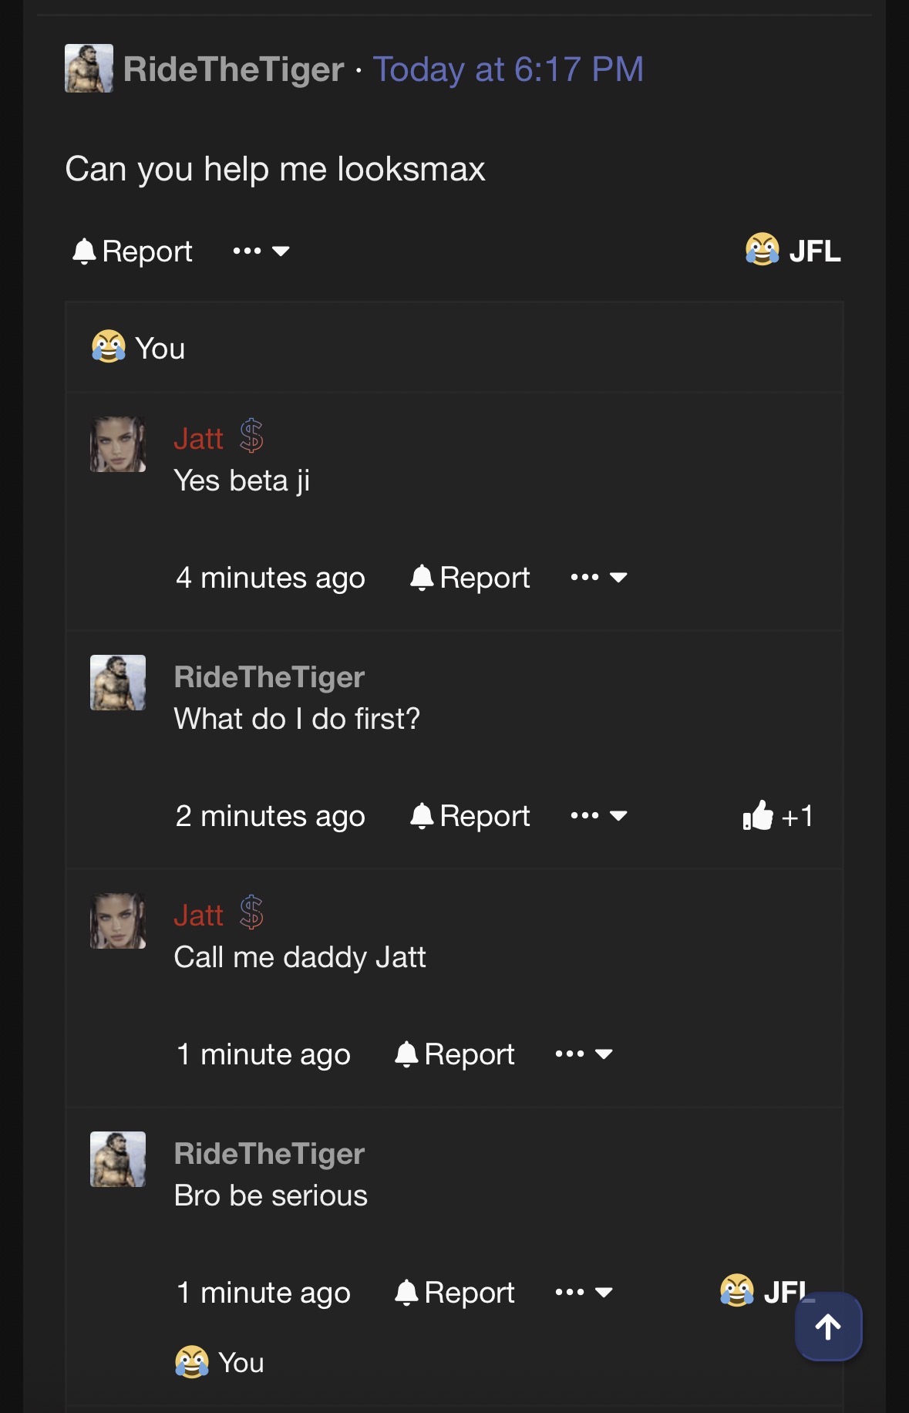The image size is (909, 1413).
Task: Open options dropdown for "What do I do first?"
Action: [599, 815]
